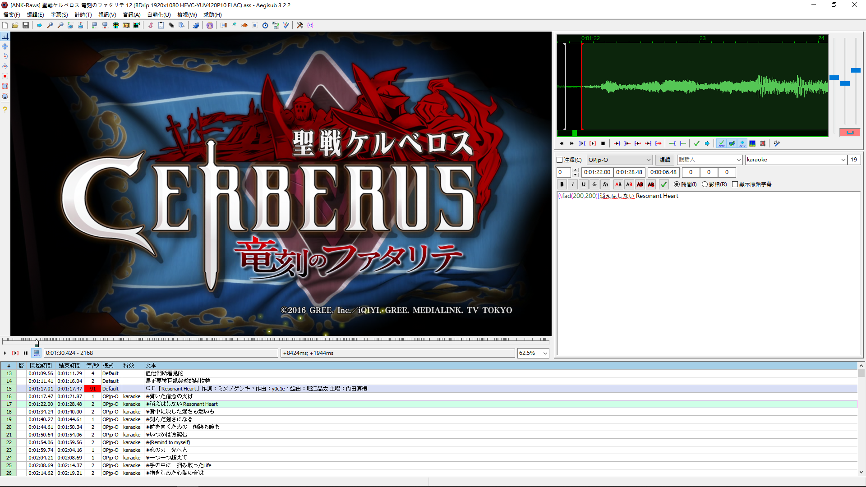Check the 注釋(C) comment checkbox

560,160
